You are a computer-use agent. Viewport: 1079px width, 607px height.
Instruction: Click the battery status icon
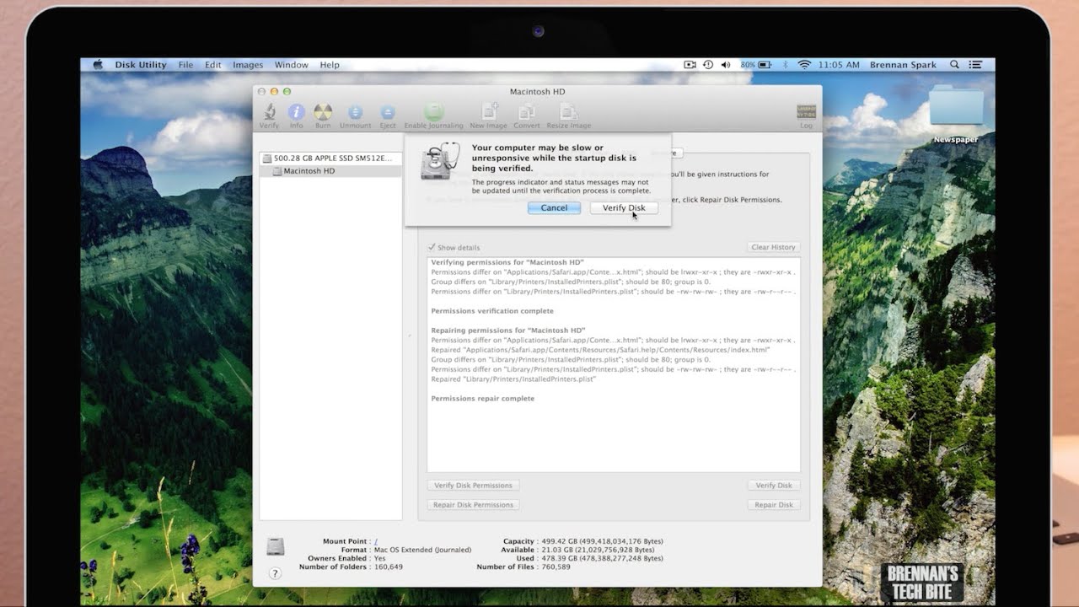coord(765,65)
